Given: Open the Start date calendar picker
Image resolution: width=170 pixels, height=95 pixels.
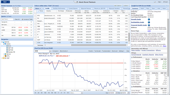Looking at the screenshot, I should pyautogui.click(x=117, y=93).
